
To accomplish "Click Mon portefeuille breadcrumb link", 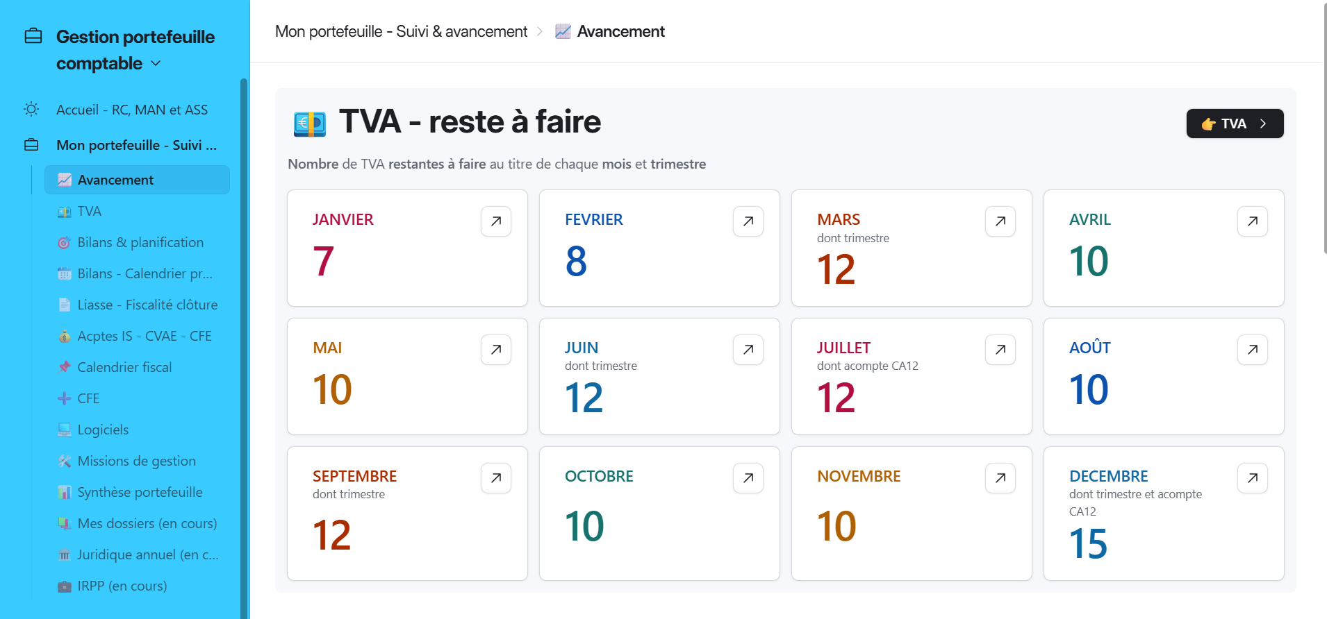I will point(401,32).
